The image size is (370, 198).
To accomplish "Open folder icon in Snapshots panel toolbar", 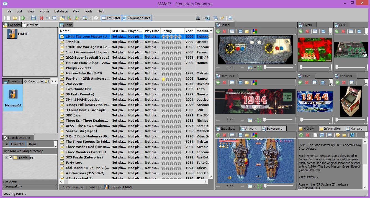I will click(247, 135).
